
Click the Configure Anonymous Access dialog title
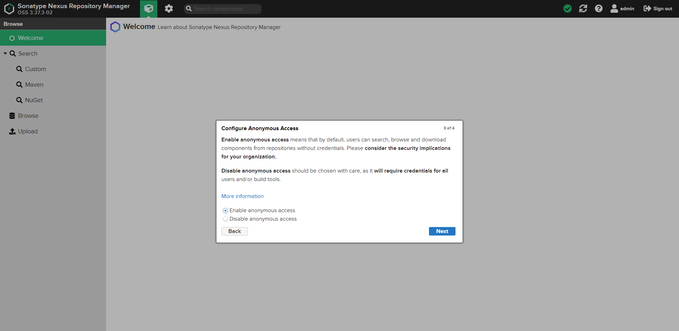coord(260,128)
